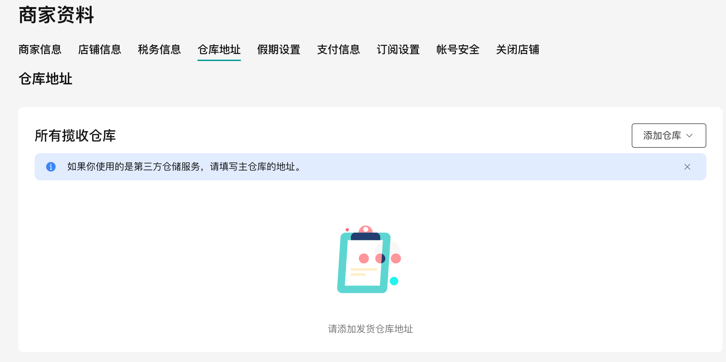The width and height of the screenshot is (726, 362).
Task: Open the 商家信息 tab
Action: click(40, 49)
